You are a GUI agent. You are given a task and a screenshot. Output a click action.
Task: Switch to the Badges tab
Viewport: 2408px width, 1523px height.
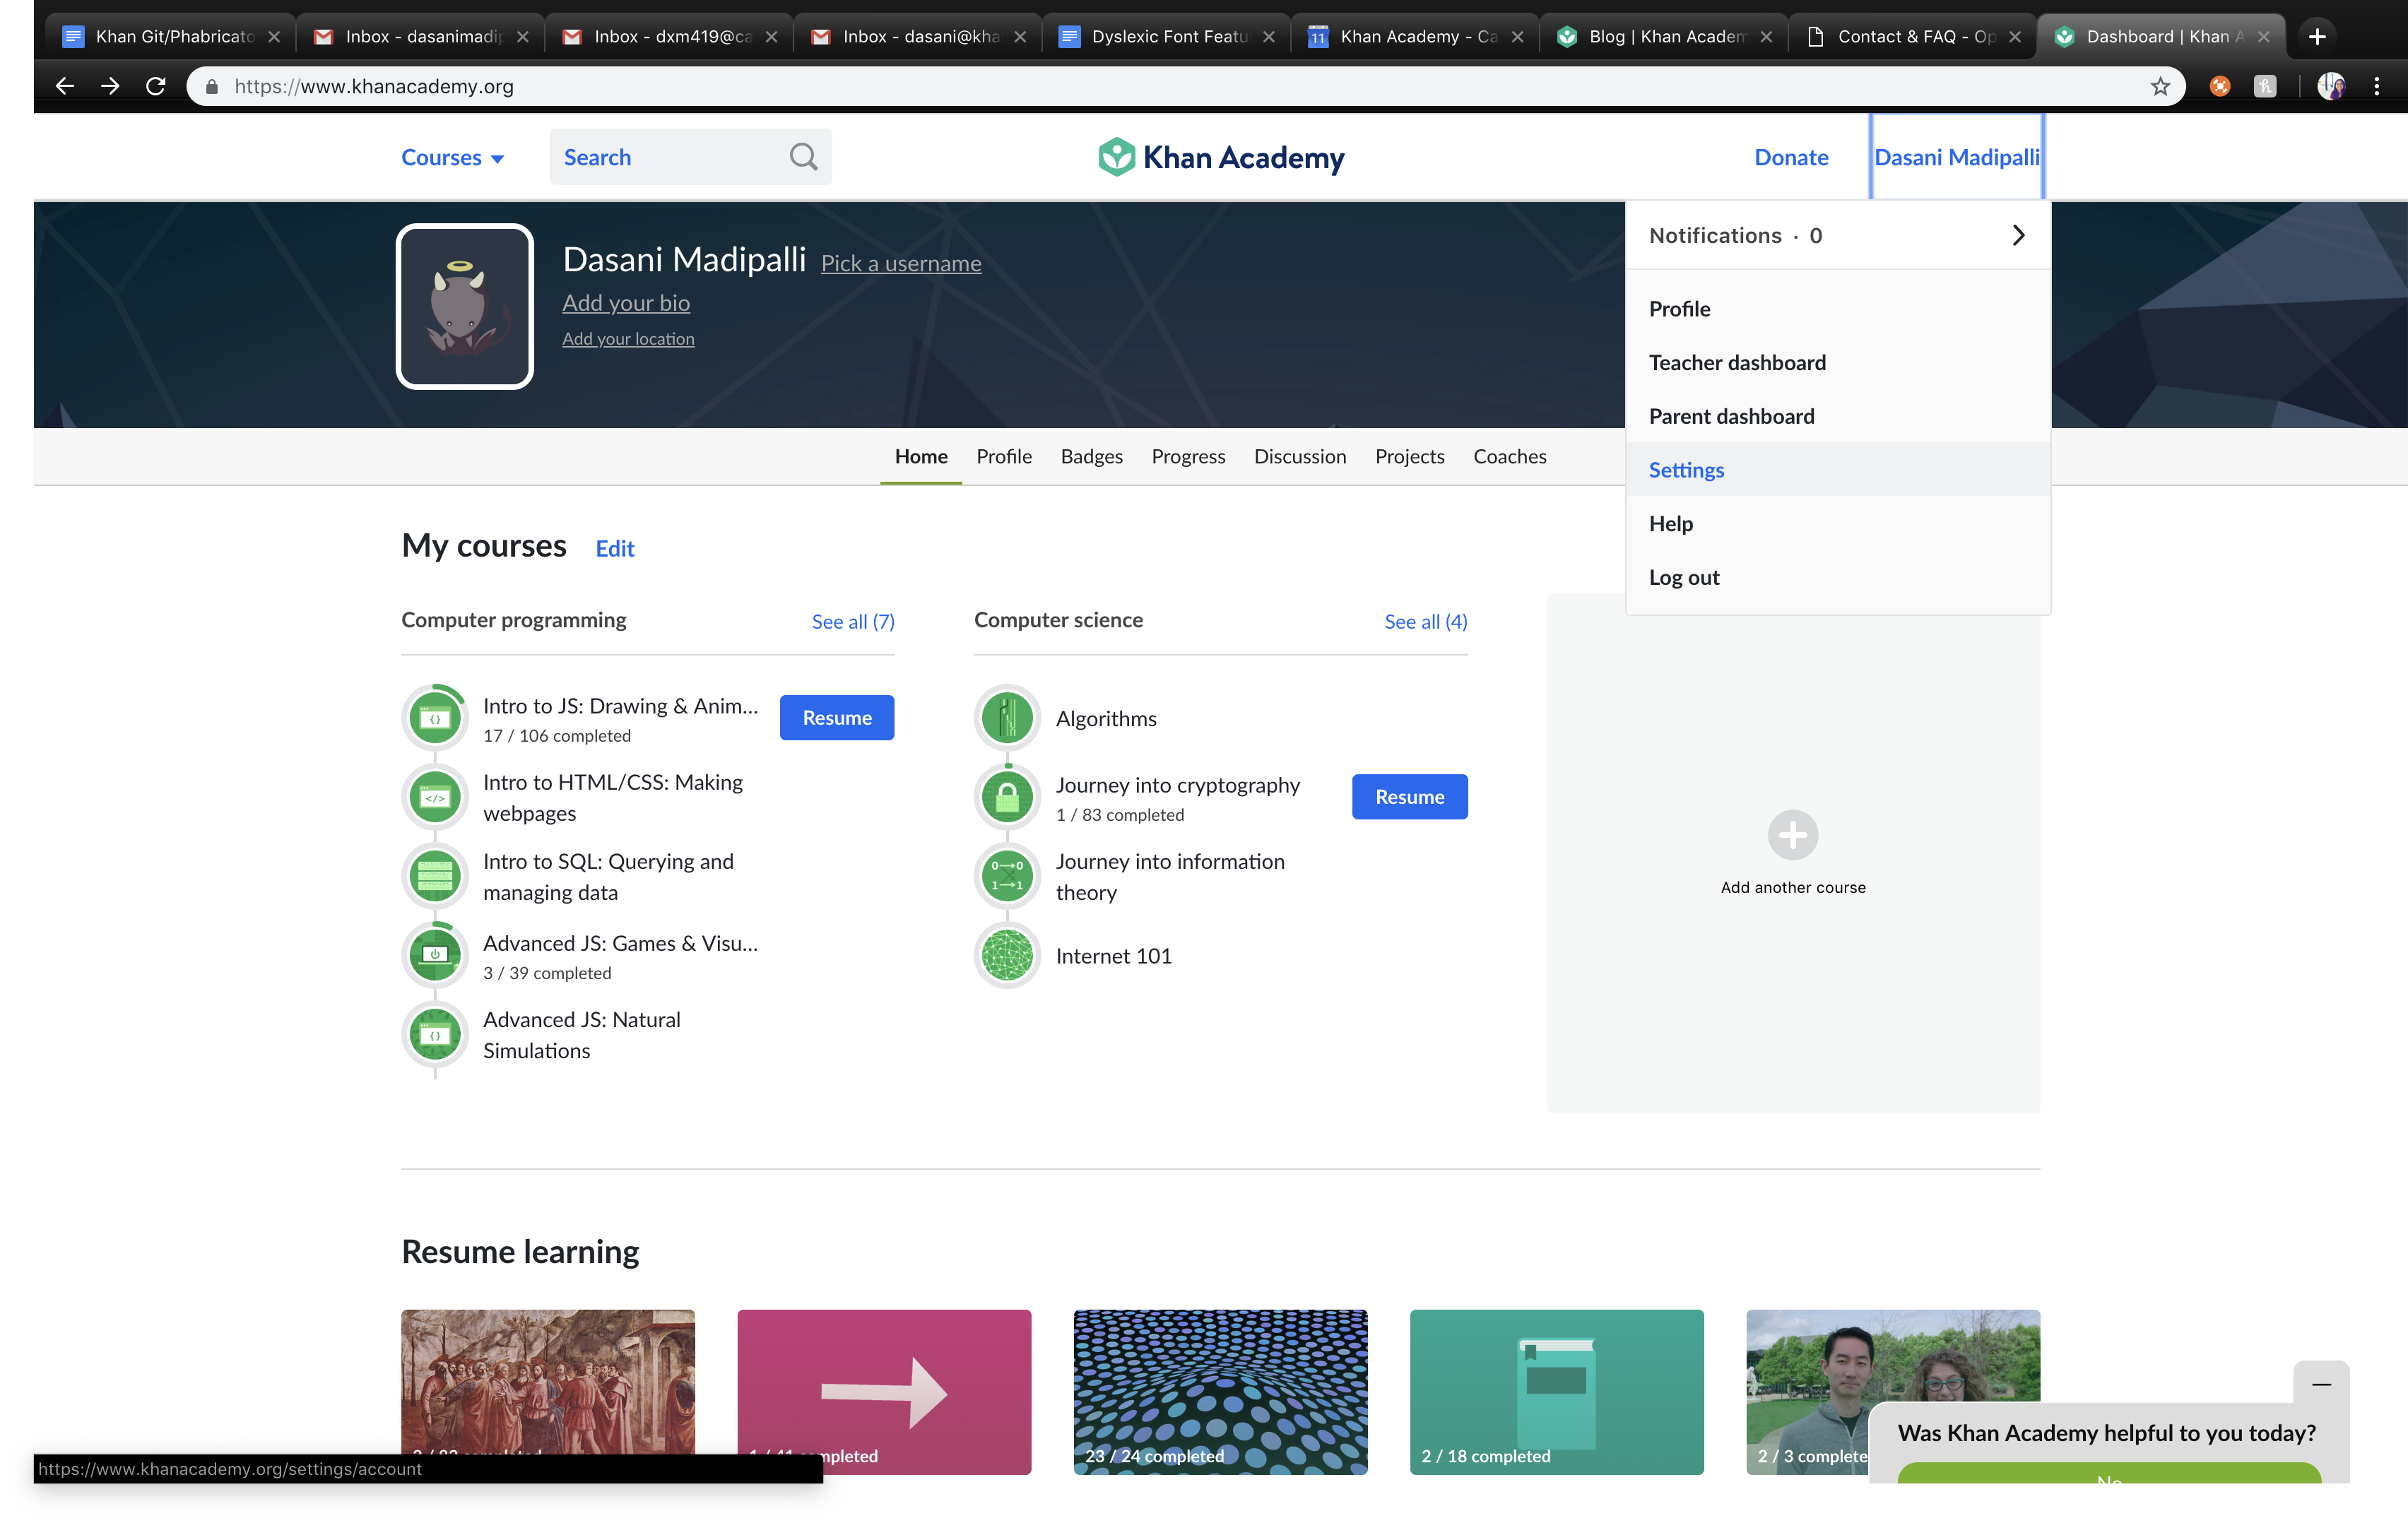1091,456
